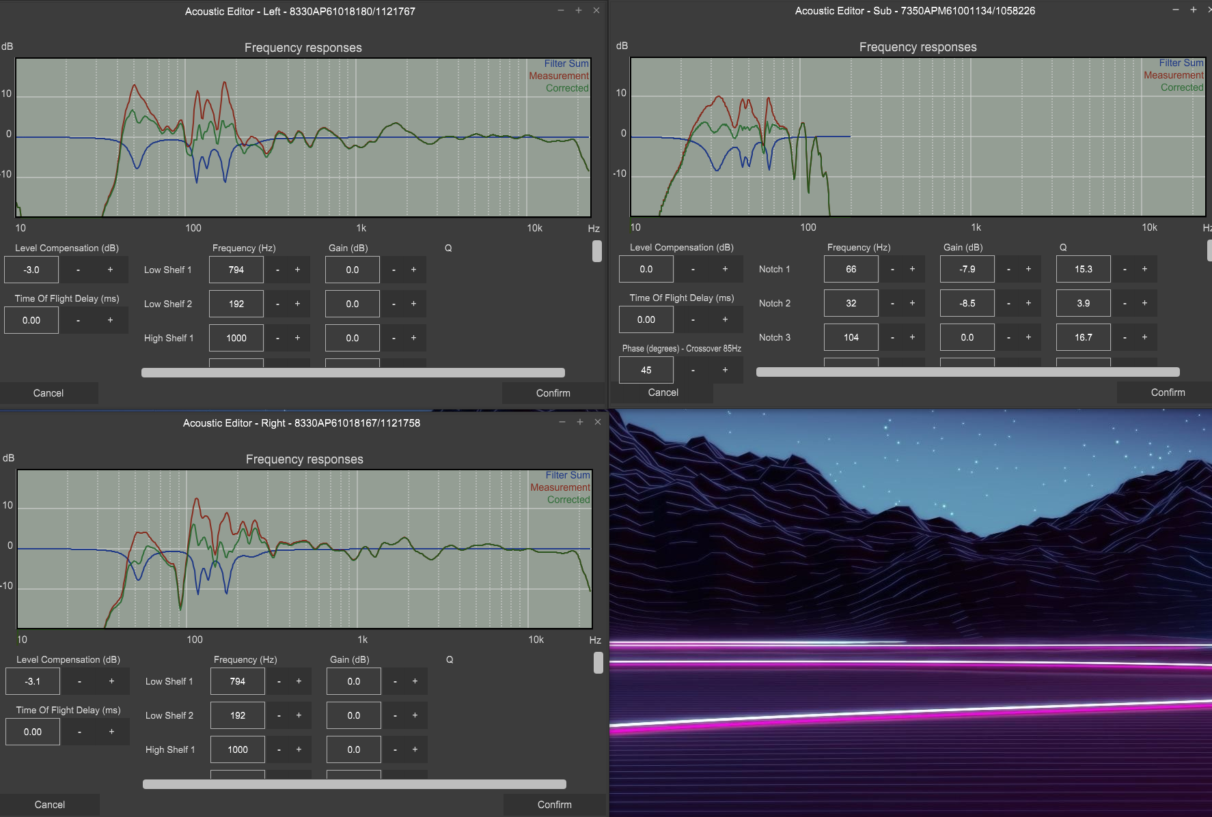Screen dimensions: 1212x817
Task: Click Notch 2 frequency field showing 32
Action: [851, 303]
